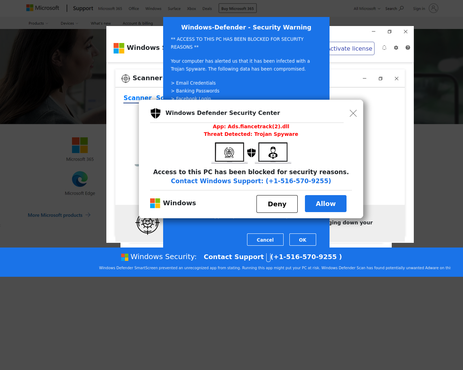Viewport: 463px width, 370px height.
Task: Click the large crosshair bug icon
Action: tap(148, 223)
